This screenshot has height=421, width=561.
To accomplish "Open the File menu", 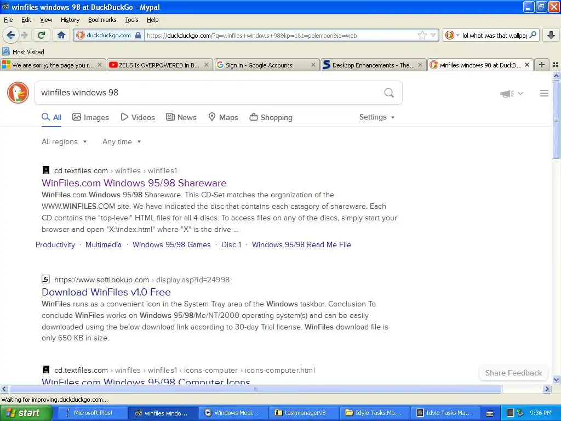I will pyautogui.click(x=8, y=20).
